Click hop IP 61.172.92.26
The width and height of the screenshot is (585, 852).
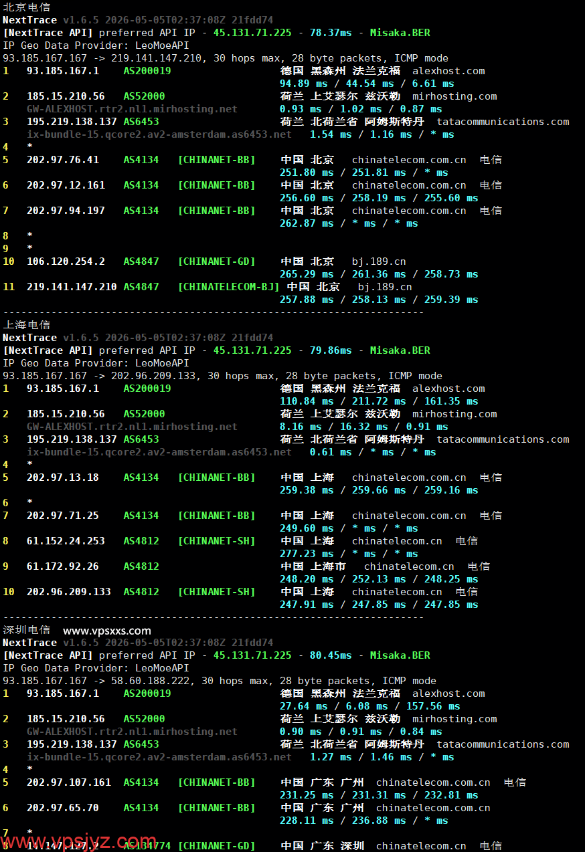[x=63, y=566]
